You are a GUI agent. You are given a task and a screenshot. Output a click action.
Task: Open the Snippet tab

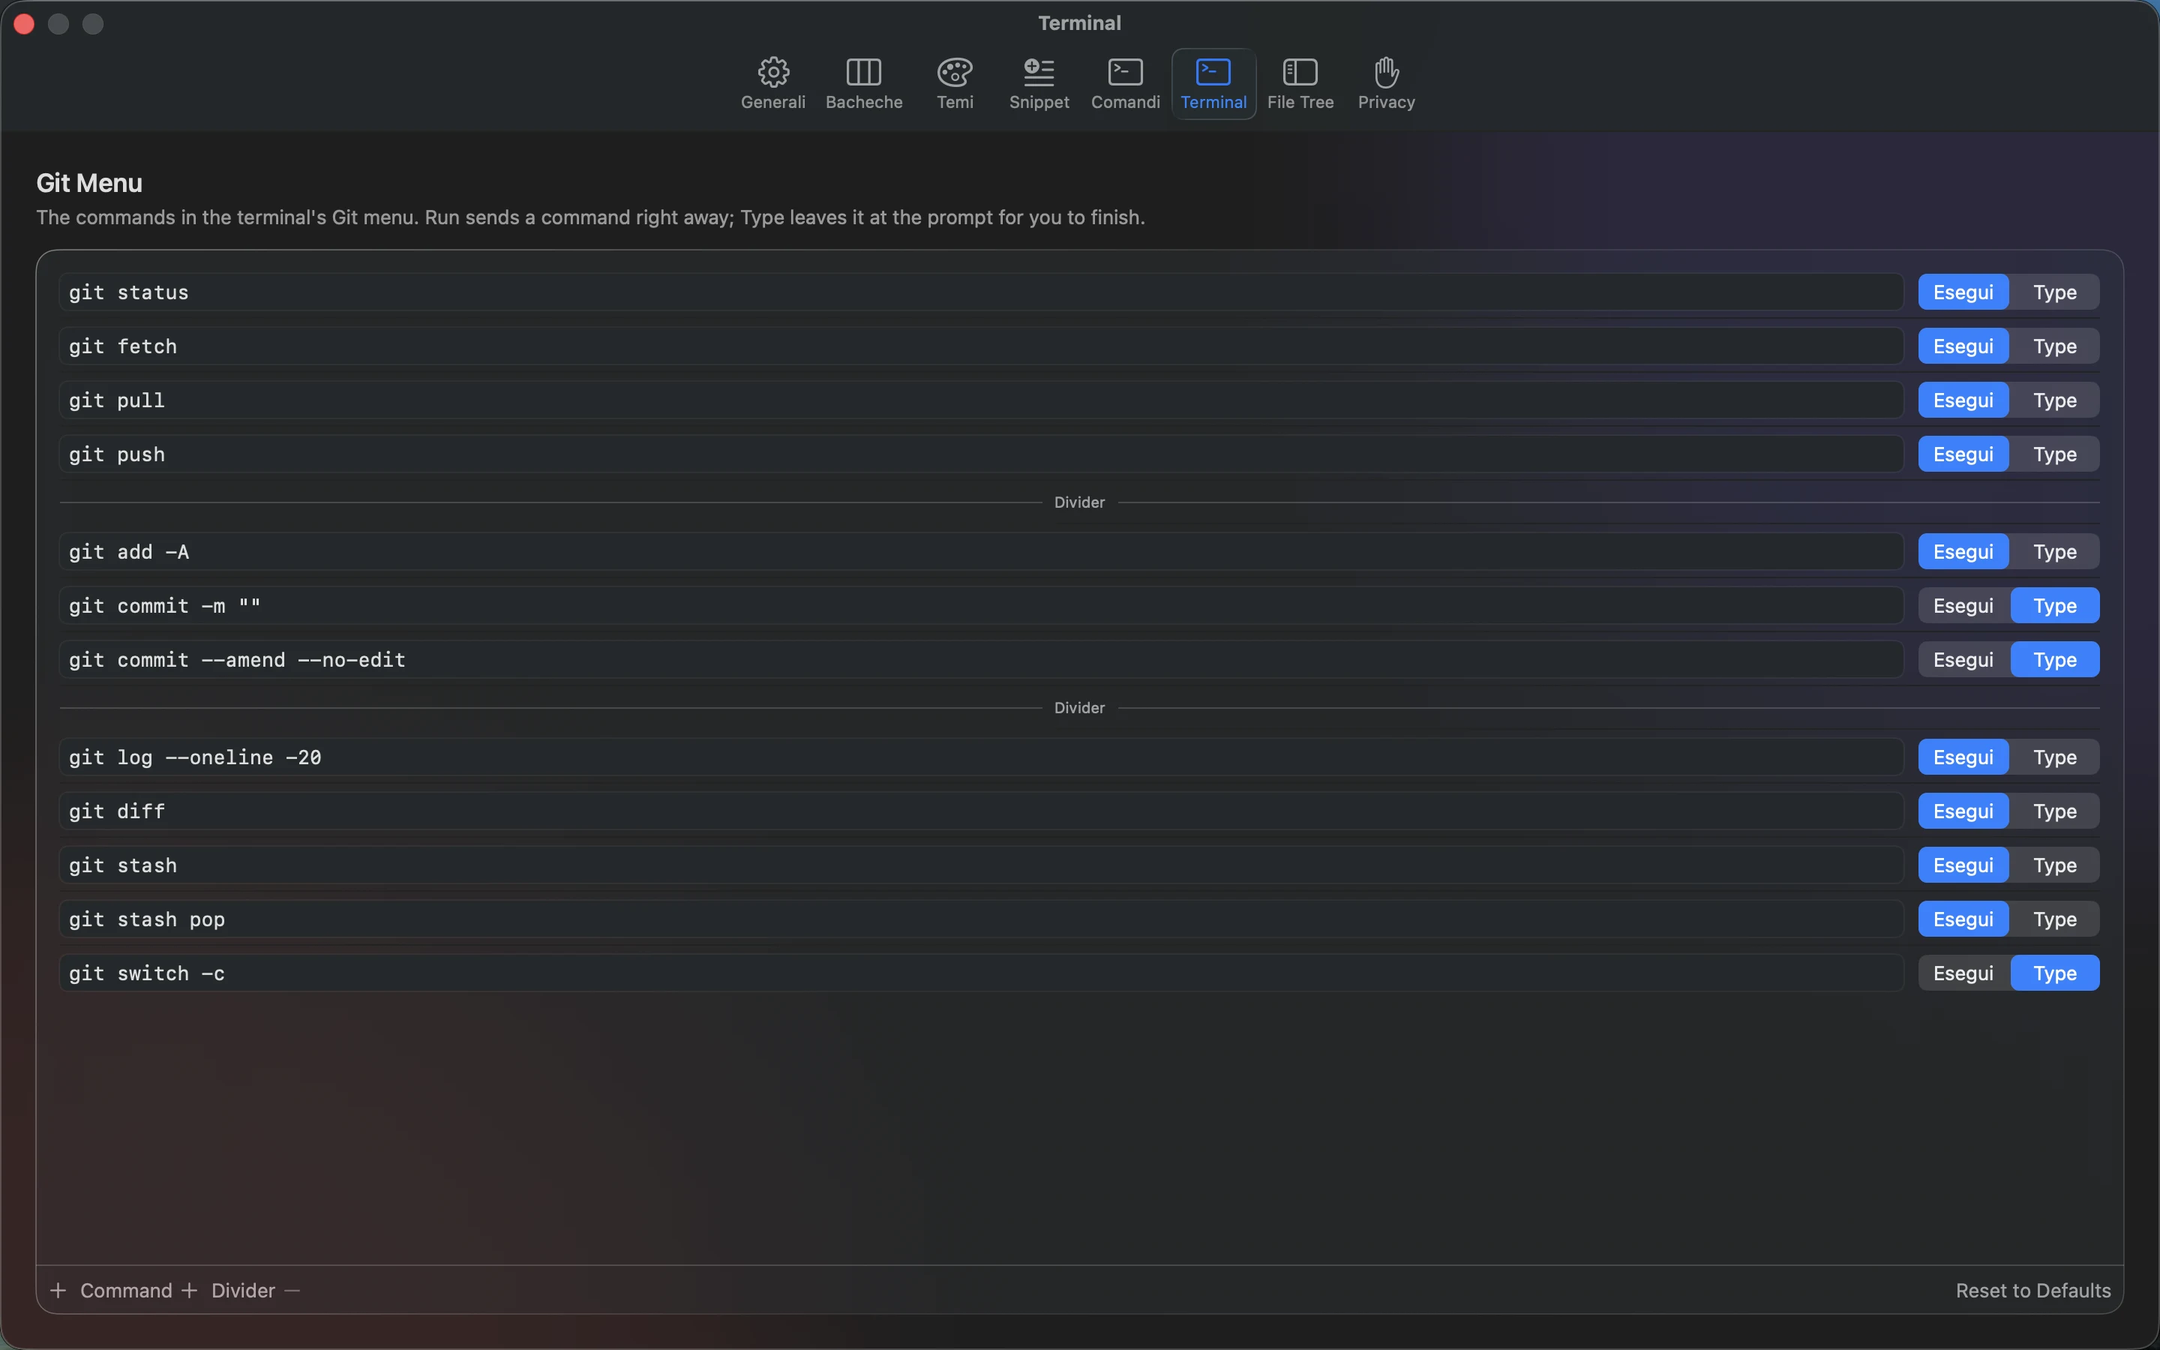[1038, 84]
